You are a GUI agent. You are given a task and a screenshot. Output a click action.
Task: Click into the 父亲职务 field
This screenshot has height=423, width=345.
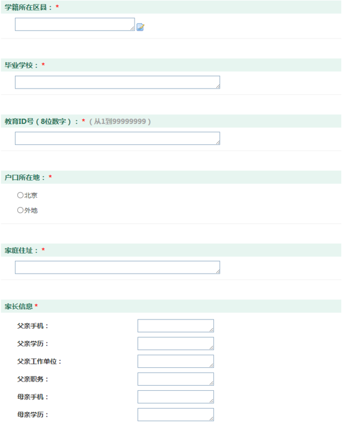175,379
